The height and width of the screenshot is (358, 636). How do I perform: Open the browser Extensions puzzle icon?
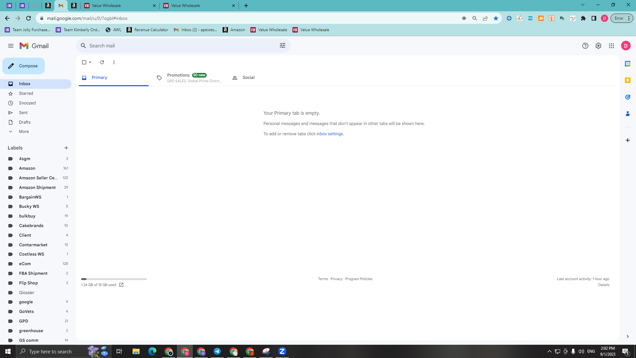click(x=583, y=18)
